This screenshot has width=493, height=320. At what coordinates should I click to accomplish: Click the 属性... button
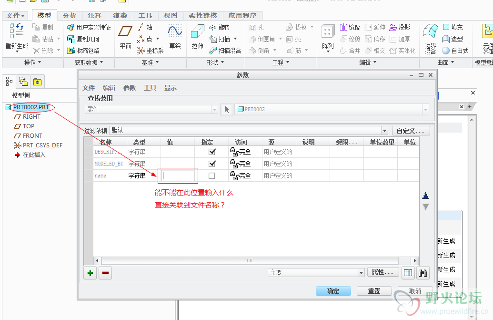pos(383,272)
